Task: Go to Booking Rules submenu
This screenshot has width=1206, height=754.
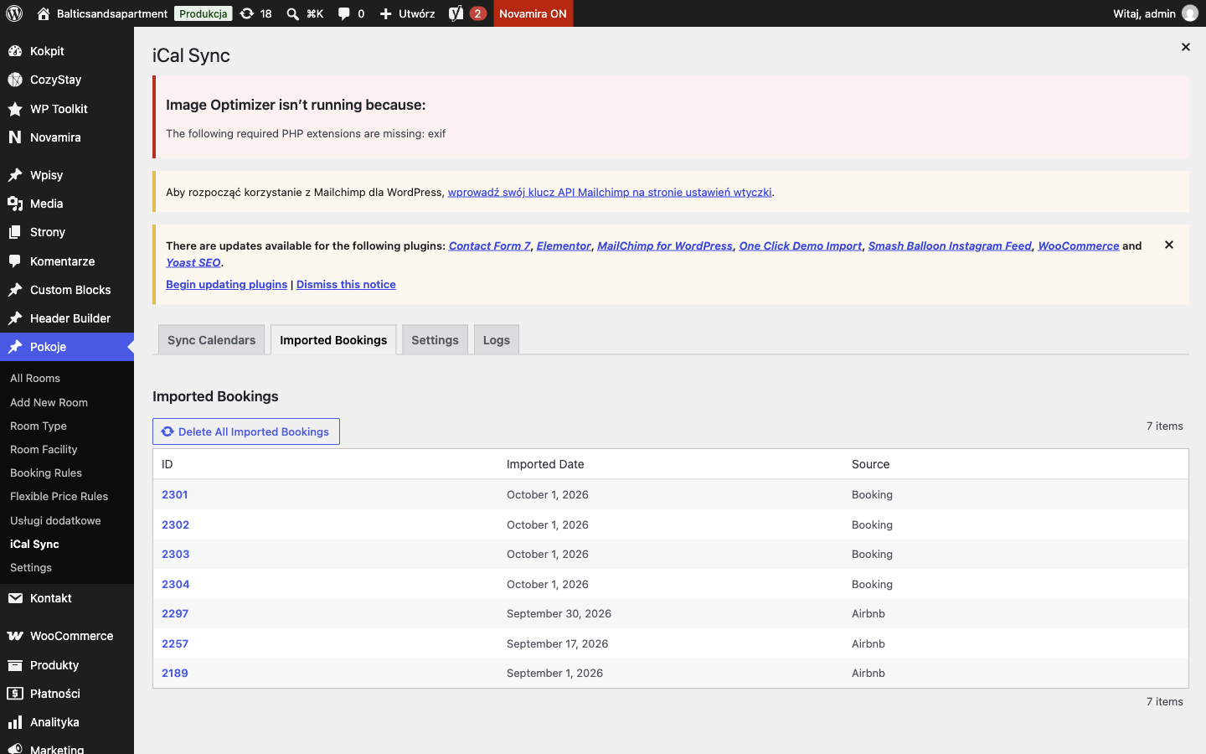Action: click(46, 473)
